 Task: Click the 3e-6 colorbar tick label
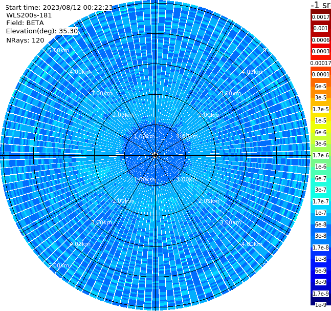[321, 143]
